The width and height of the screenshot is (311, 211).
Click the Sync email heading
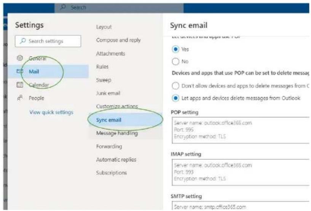(189, 26)
